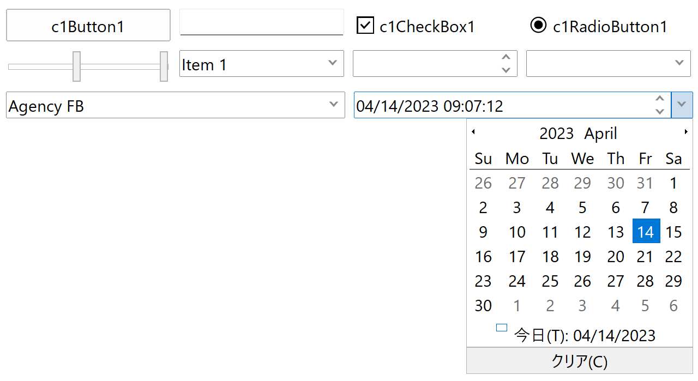Viewport: 698px width, 381px height.
Task: Select April 3 in the calendar
Action: [517, 208]
